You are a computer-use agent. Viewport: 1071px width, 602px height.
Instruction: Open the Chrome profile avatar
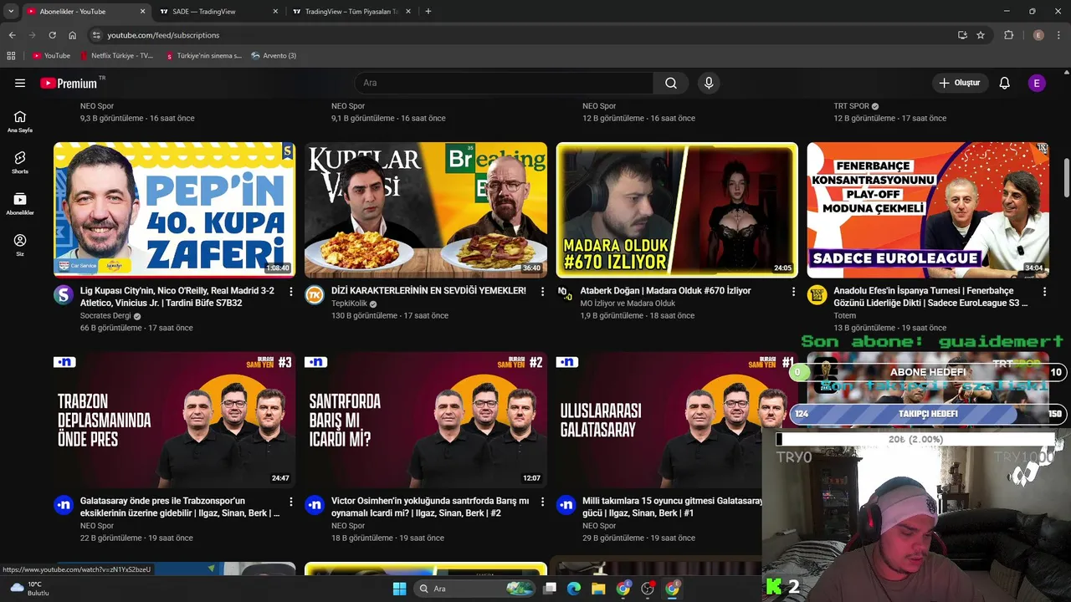(x=1038, y=35)
